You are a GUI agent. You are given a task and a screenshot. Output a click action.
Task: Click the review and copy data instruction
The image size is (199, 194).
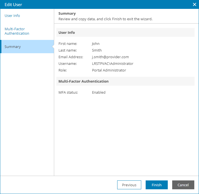[106, 19]
